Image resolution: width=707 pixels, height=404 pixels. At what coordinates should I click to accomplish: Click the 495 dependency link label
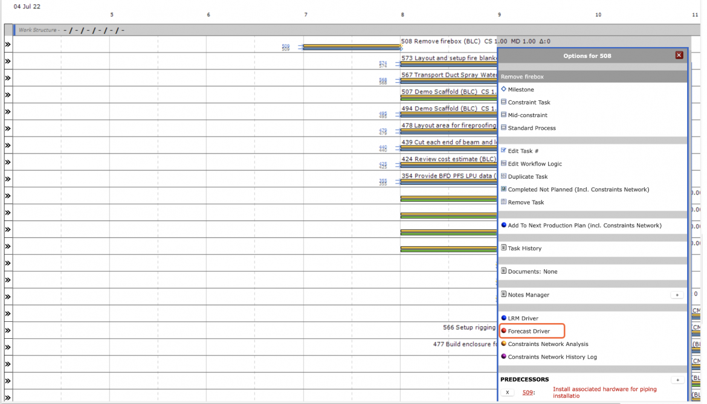[x=383, y=115]
